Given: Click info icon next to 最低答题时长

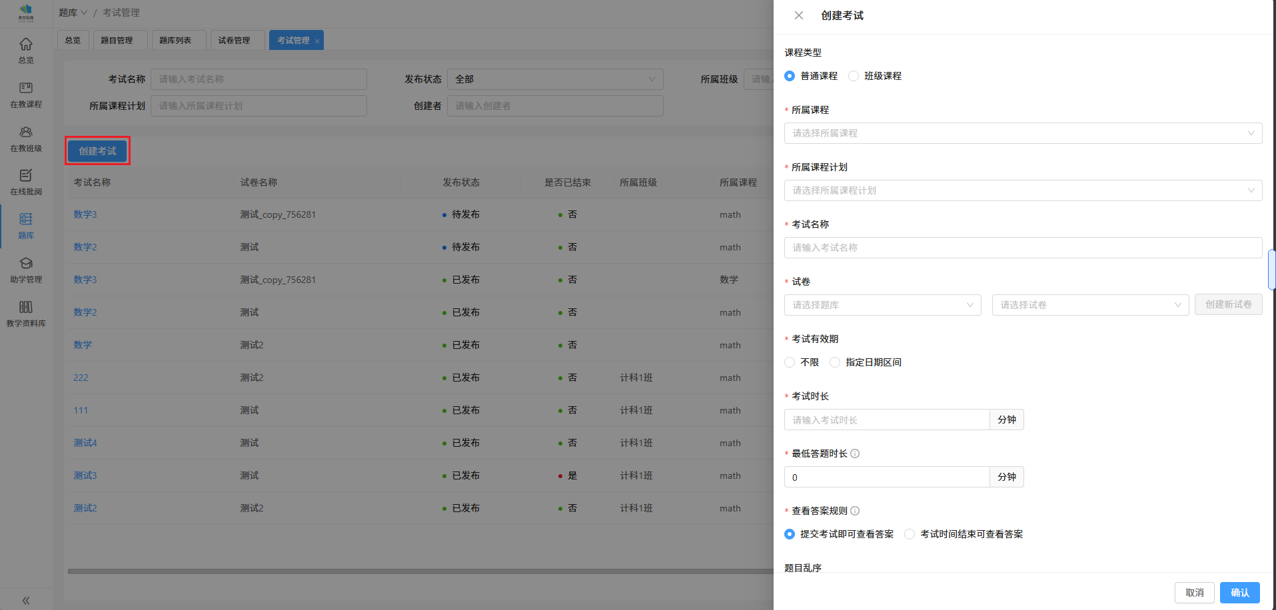Looking at the screenshot, I should point(855,454).
